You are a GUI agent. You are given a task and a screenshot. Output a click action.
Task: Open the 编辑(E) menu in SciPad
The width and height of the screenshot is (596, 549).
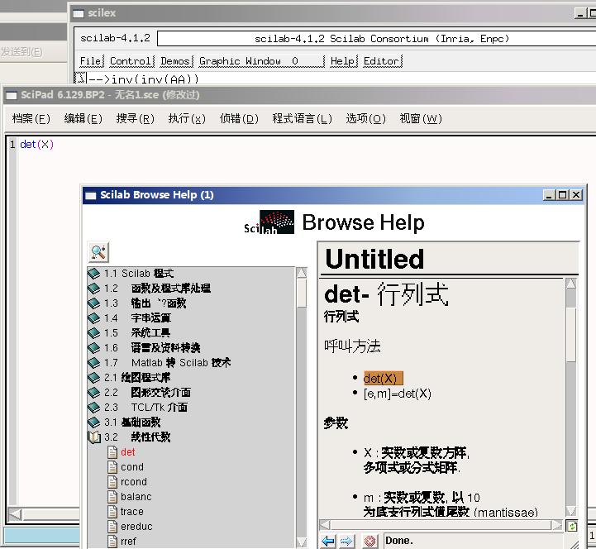83,118
